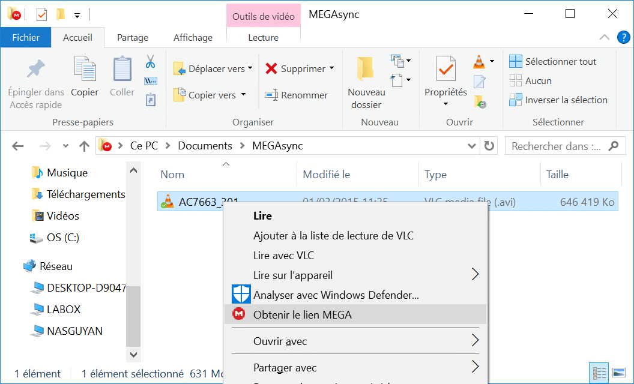The height and width of the screenshot is (384, 634).
Task: Switch to the Partage tab
Action: pyautogui.click(x=133, y=38)
